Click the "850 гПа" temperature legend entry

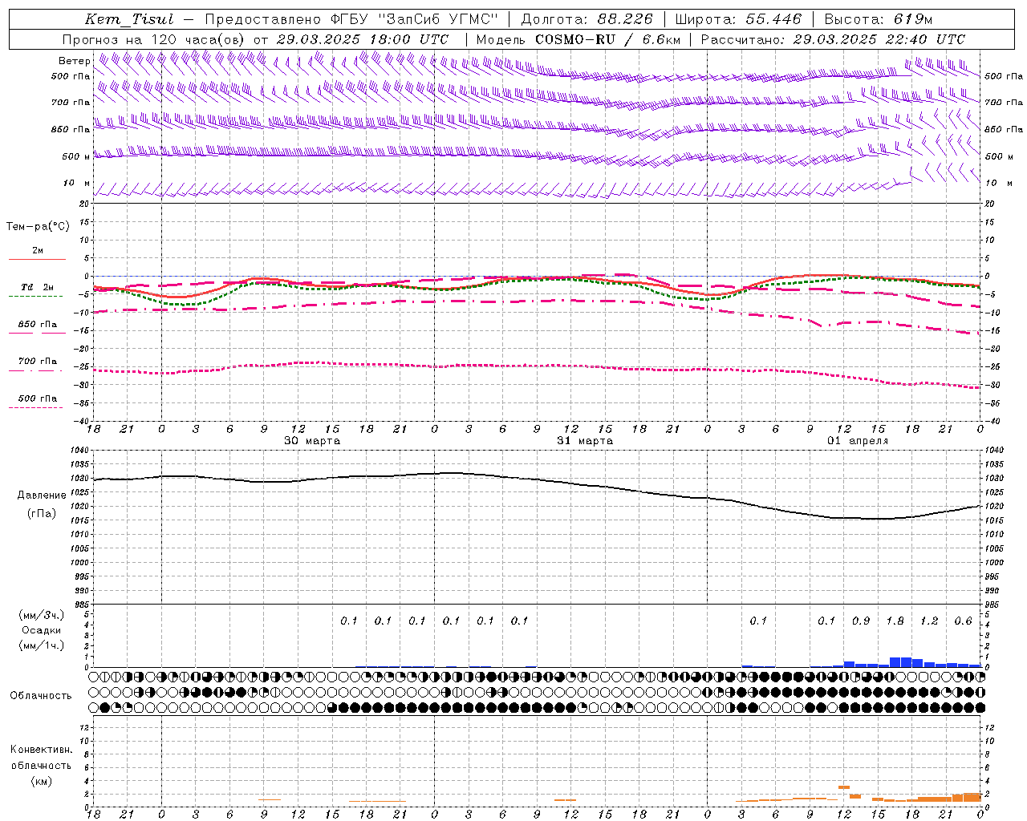tap(38, 325)
